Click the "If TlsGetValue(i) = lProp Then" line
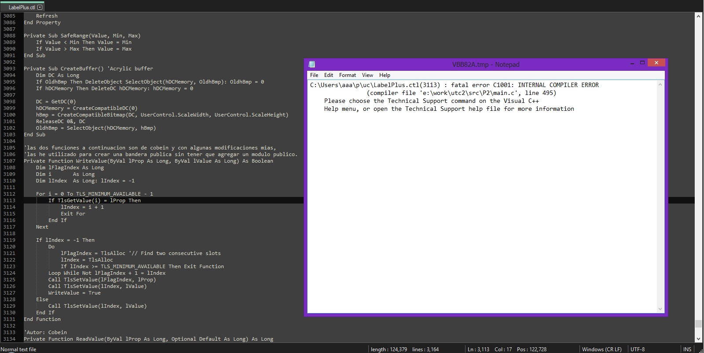This screenshot has height=353, width=704. 95,200
